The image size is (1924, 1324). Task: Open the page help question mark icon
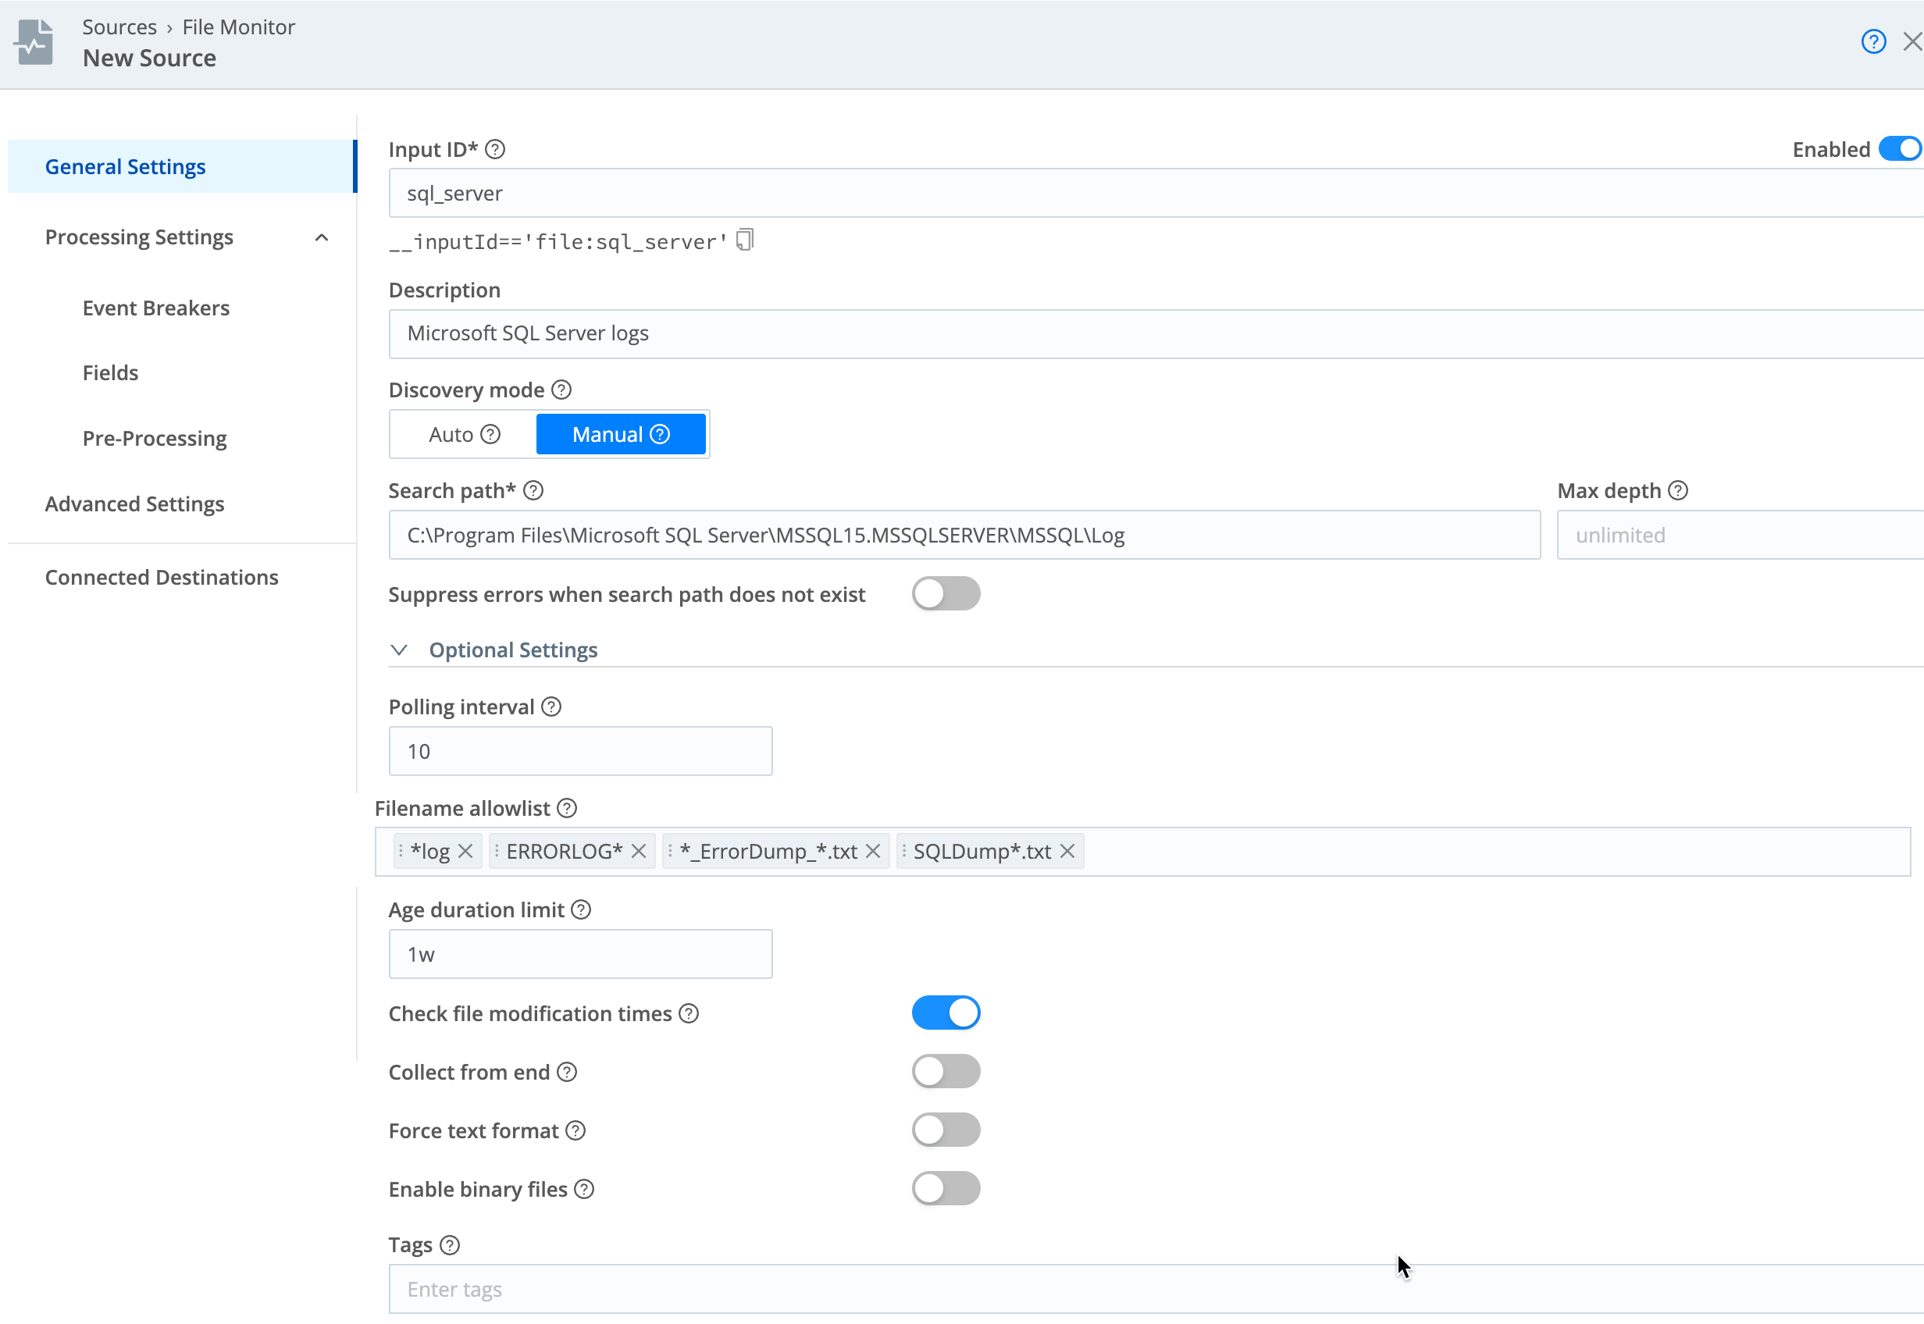pos(1872,41)
